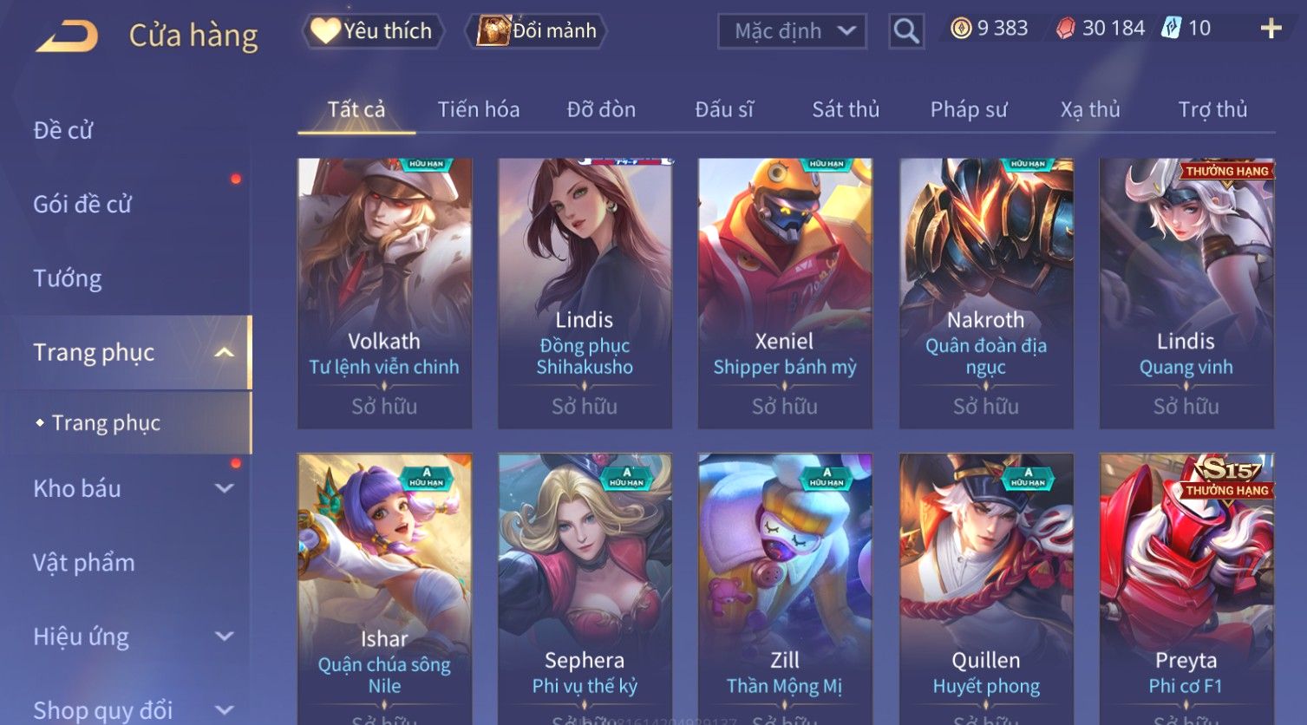Select Xeniel Shipper bánh mỳ skin card

point(785,293)
